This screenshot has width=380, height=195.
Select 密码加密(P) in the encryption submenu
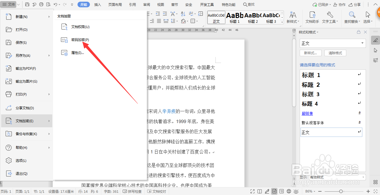pyautogui.click(x=100, y=40)
